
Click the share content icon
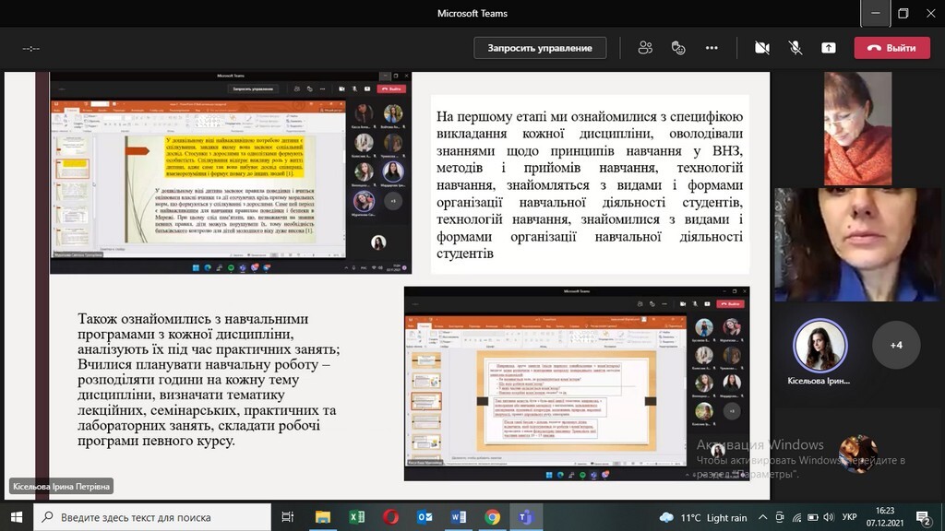point(828,48)
